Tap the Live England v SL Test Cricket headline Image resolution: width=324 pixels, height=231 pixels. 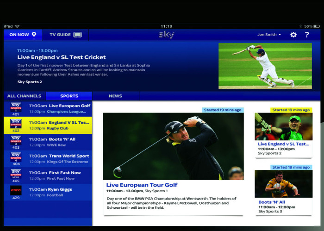62,57
